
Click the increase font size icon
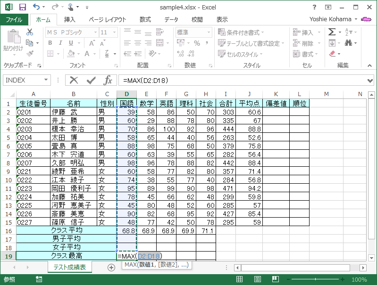click(92, 43)
